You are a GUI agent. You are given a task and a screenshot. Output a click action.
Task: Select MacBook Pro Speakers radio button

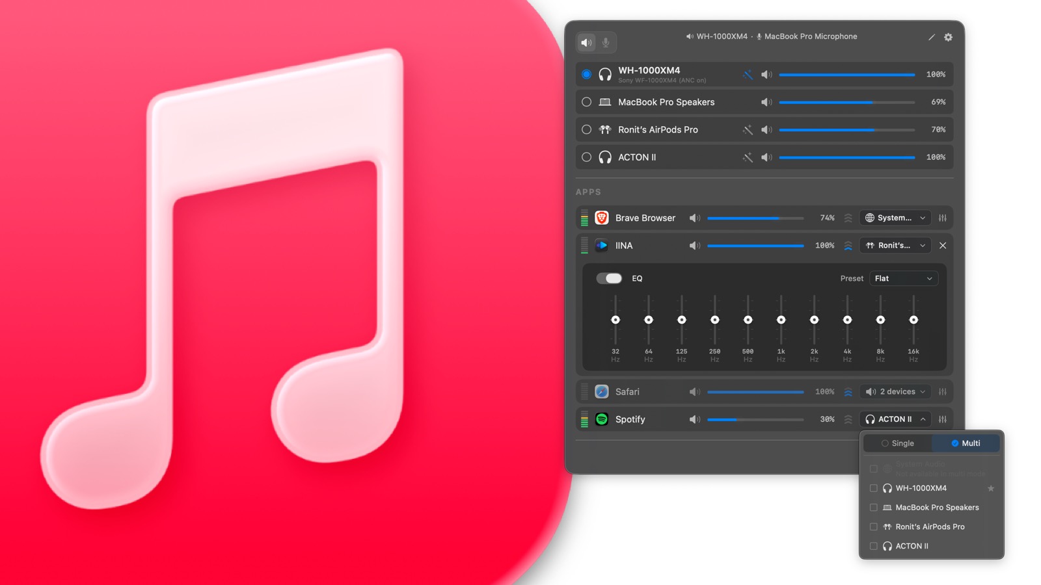click(586, 102)
